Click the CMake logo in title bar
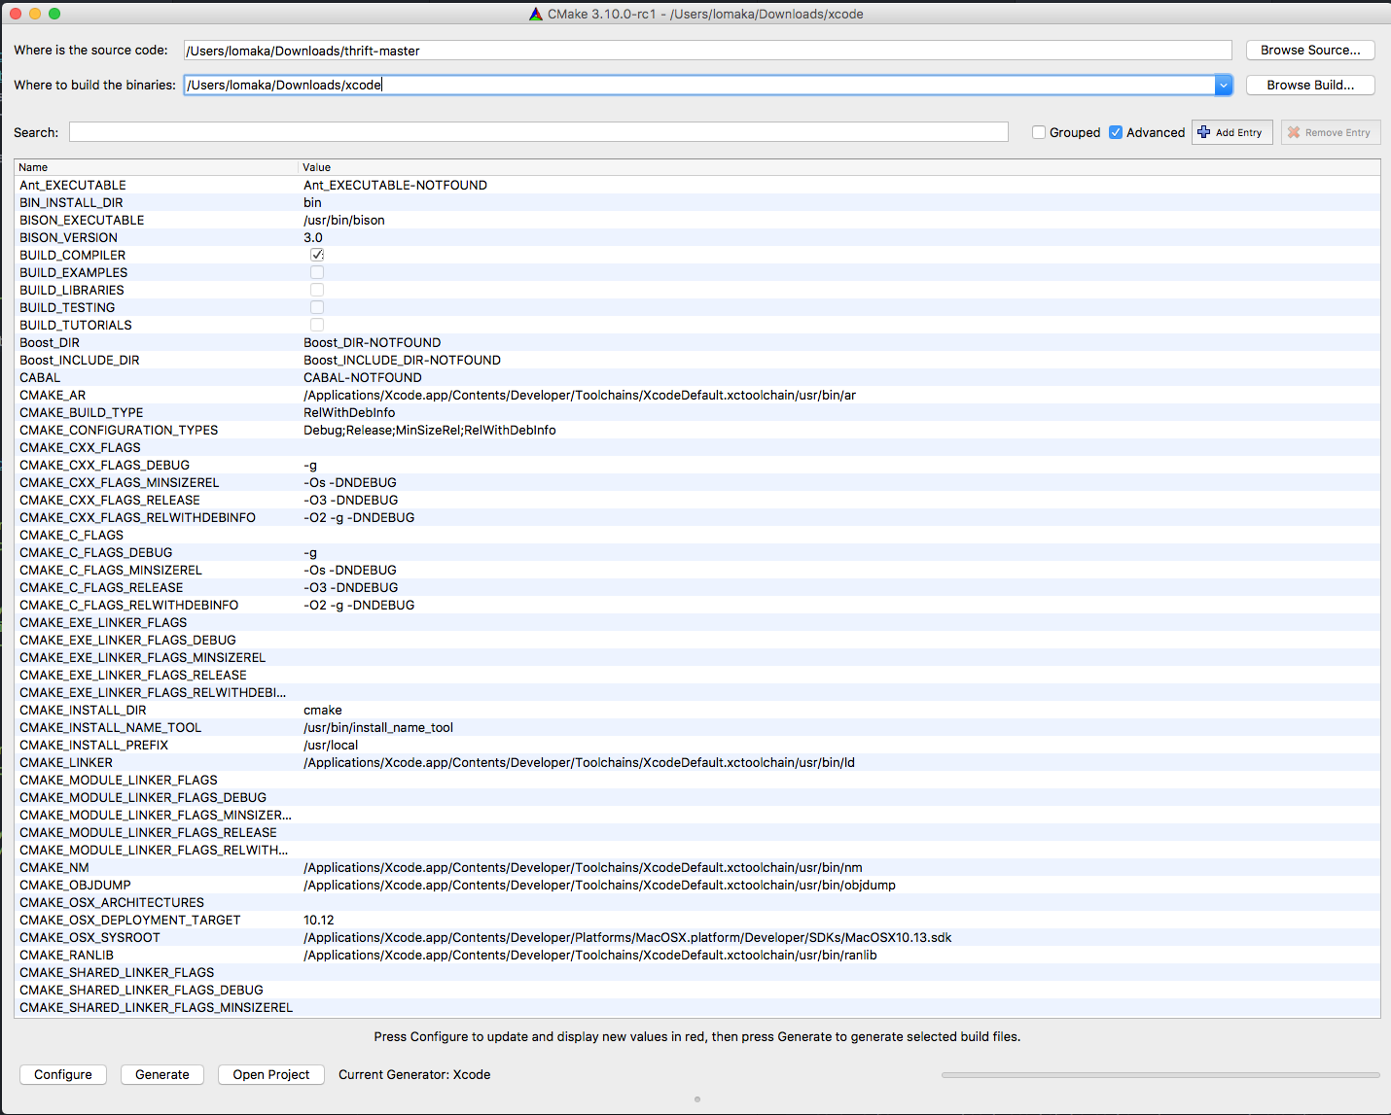Viewport: 1391px width, 1115px height. click(536, 14)
